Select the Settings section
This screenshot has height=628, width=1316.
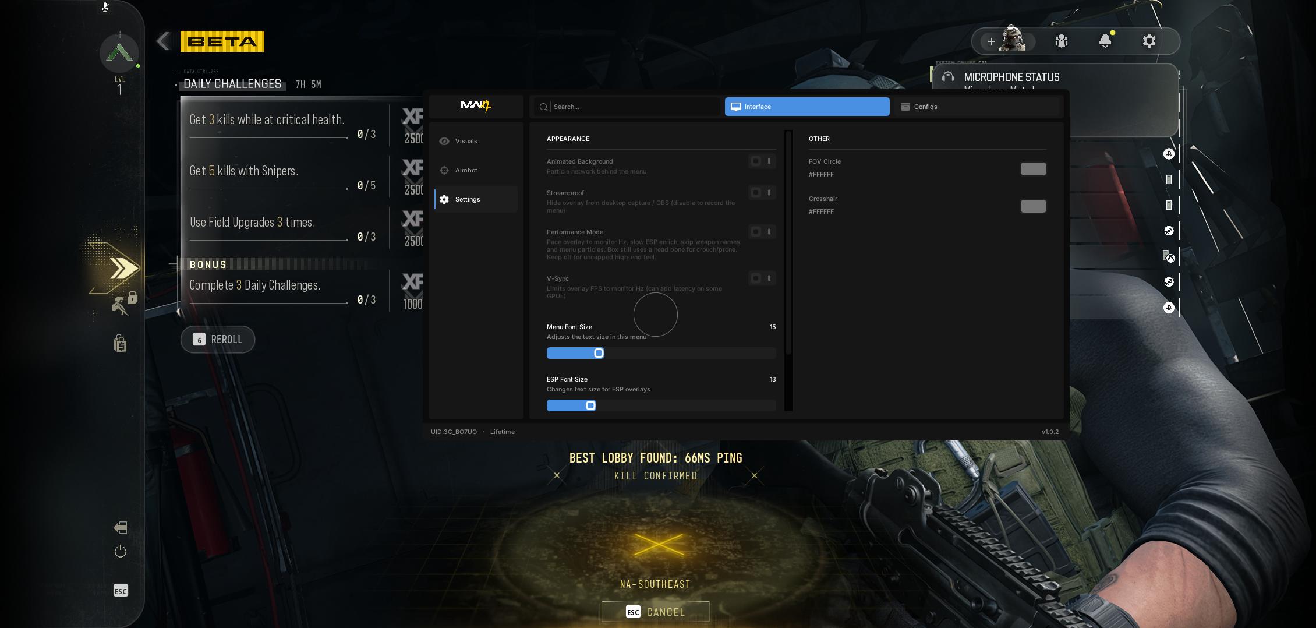click(x=476, y=199)
